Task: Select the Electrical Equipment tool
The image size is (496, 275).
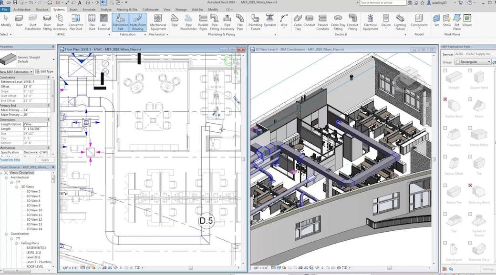Action: tap(370, 22)
